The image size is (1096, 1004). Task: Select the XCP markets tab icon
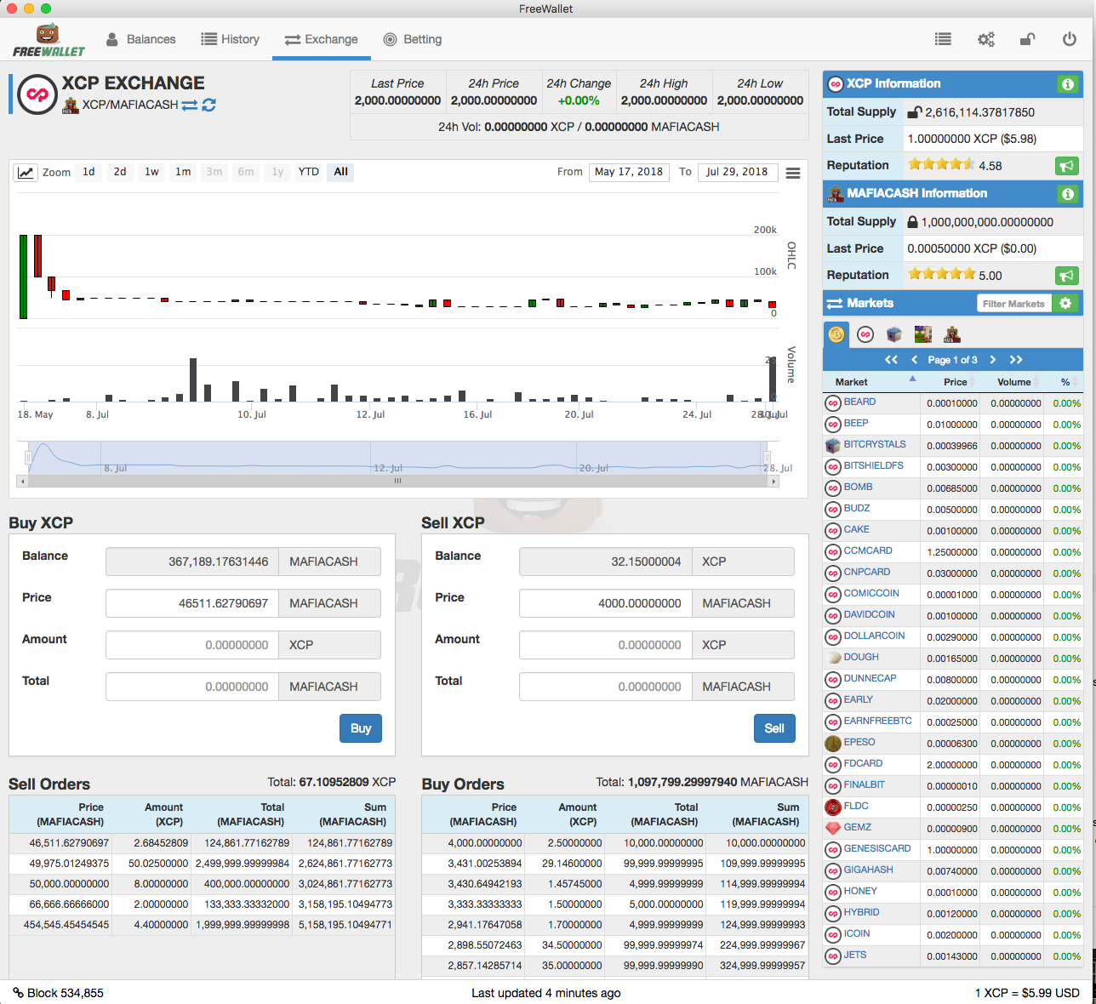pos(865,334)
